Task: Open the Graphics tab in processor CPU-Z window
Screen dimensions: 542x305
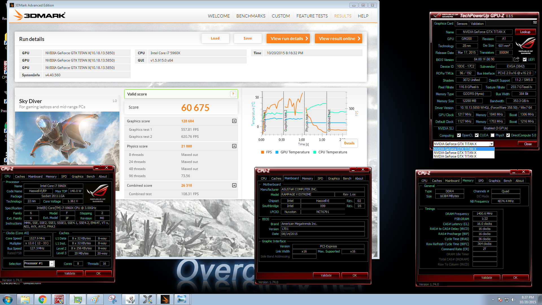Action: [x=77, y=177]
